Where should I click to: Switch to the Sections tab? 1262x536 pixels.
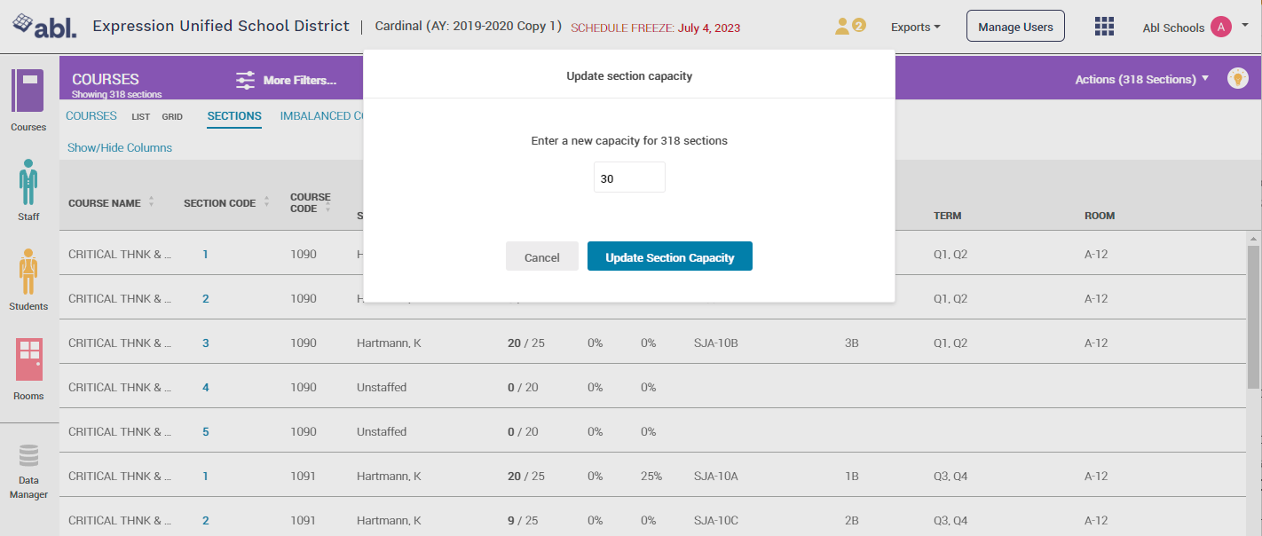[x=234, y=116]
